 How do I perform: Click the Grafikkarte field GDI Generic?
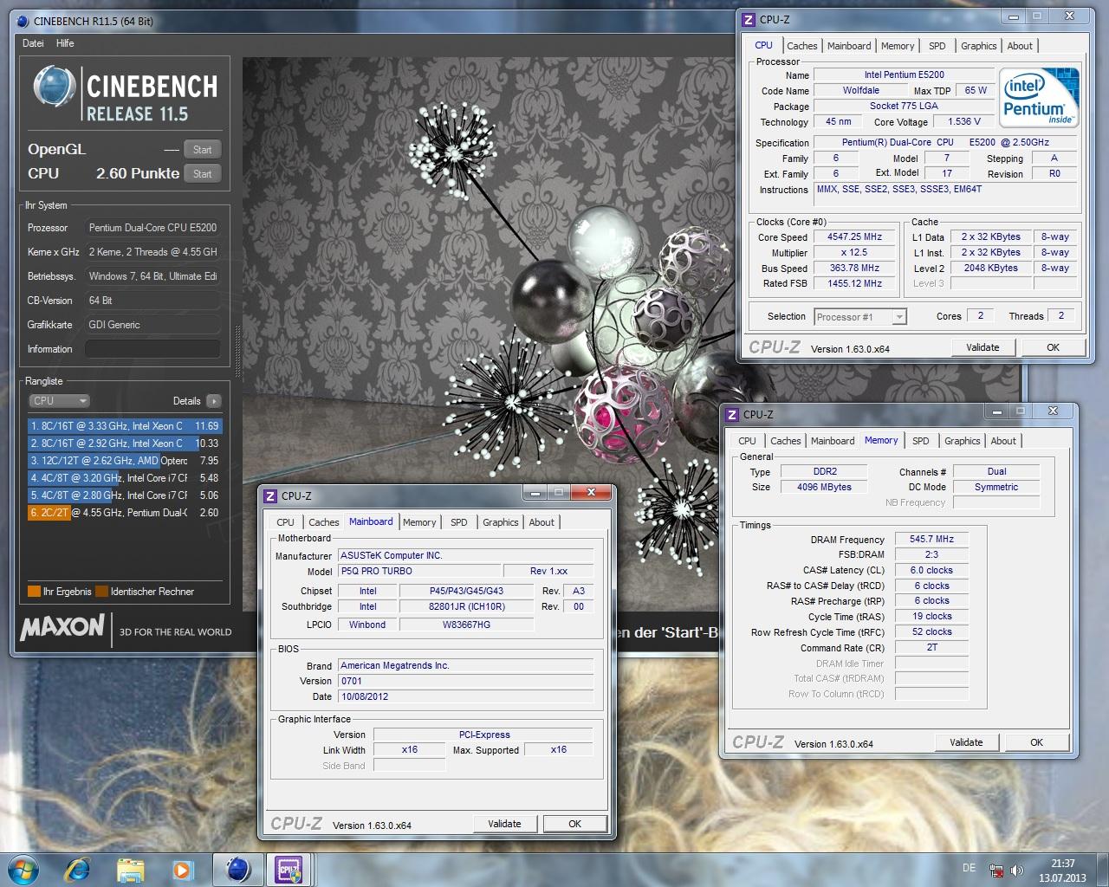[152, 325]
